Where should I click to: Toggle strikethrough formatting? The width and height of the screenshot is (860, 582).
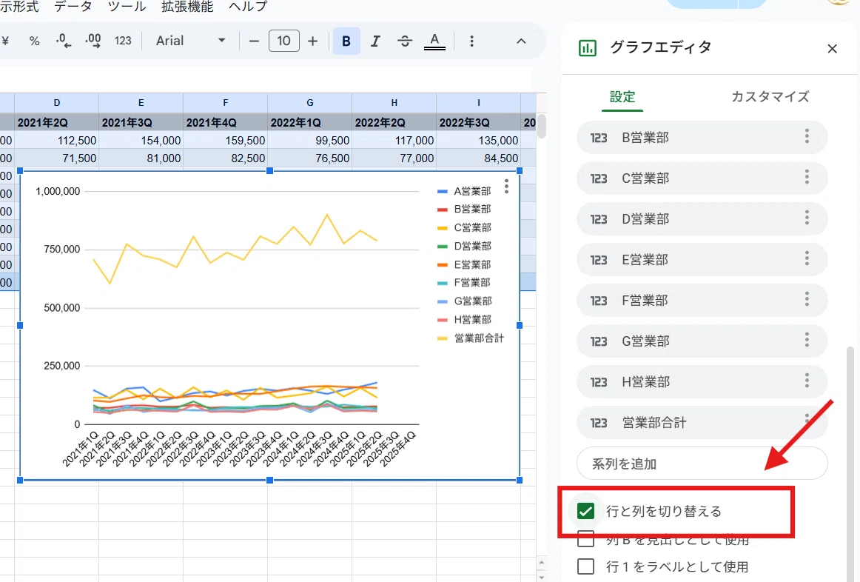[x=405, y=41]
